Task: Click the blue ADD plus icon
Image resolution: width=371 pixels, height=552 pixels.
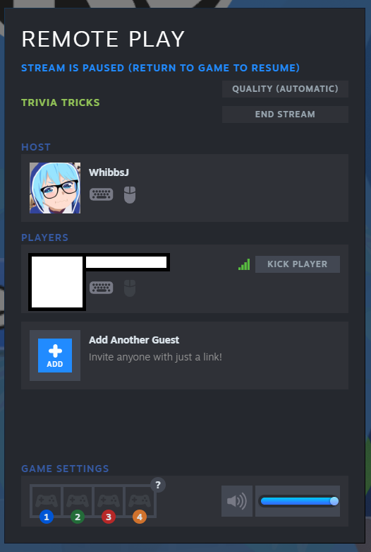Action: 55,356
